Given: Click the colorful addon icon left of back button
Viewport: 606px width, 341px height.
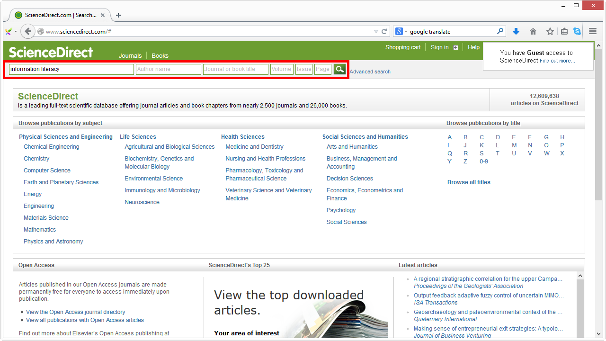Looking at the screenshot, I should 9,32.
